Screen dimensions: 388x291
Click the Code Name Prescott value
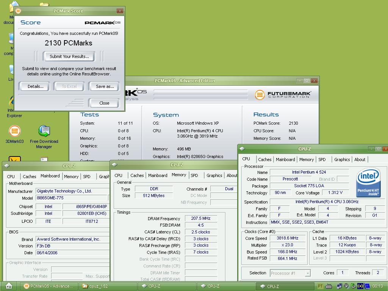[x=290, y=179]
